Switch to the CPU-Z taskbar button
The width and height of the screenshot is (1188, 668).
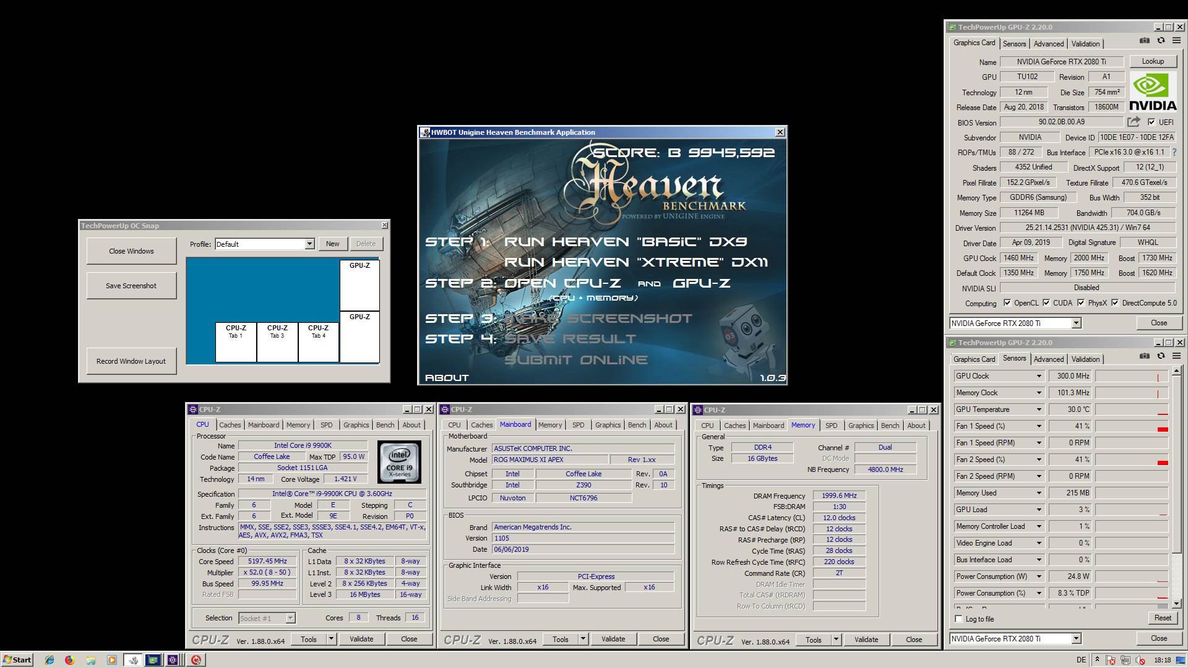[x=174, y=660]
